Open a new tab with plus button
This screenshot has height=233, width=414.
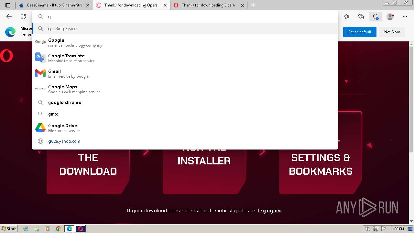point(253,5)
